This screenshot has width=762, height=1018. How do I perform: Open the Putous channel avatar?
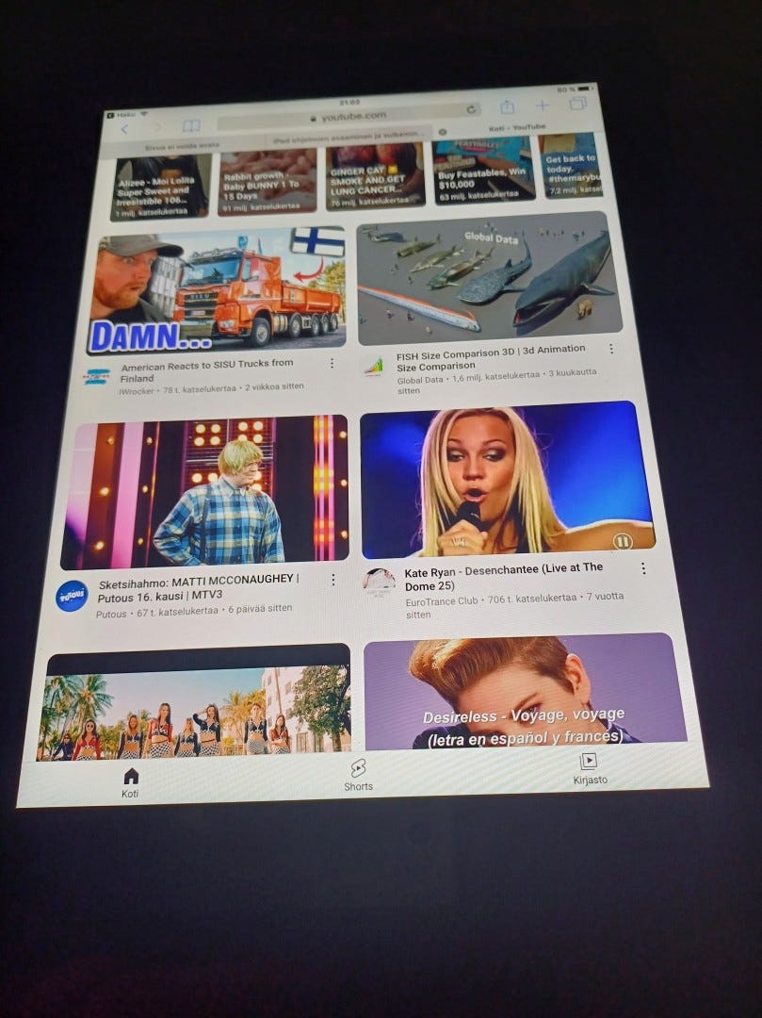[x=72, y=596]
